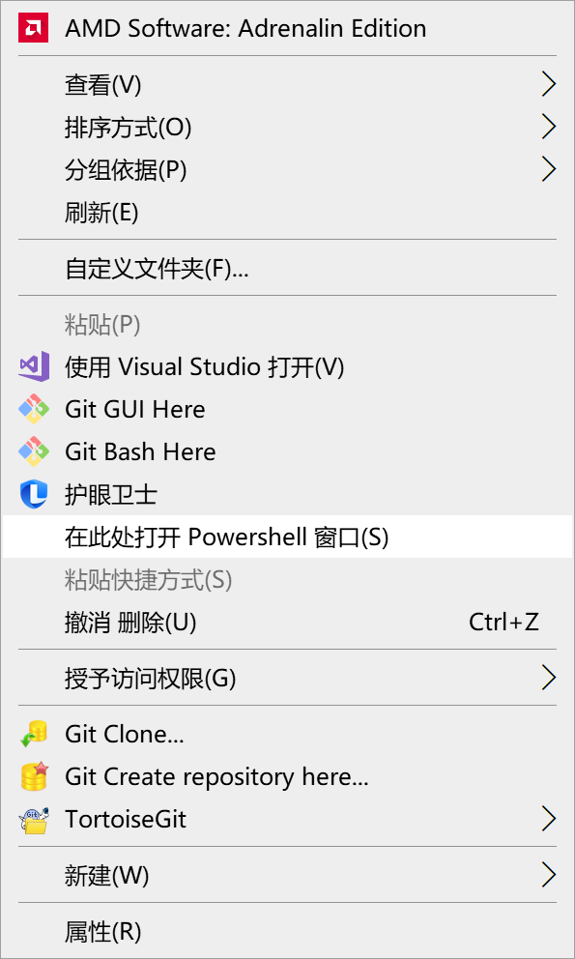The height and width of the screenshot is (959, 575).
Task: Click AMD Software: Adrenalin Edition label
Action: click(x=245, y=28)
